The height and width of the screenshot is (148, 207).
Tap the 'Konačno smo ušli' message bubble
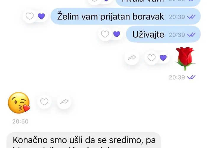[84, 140]
